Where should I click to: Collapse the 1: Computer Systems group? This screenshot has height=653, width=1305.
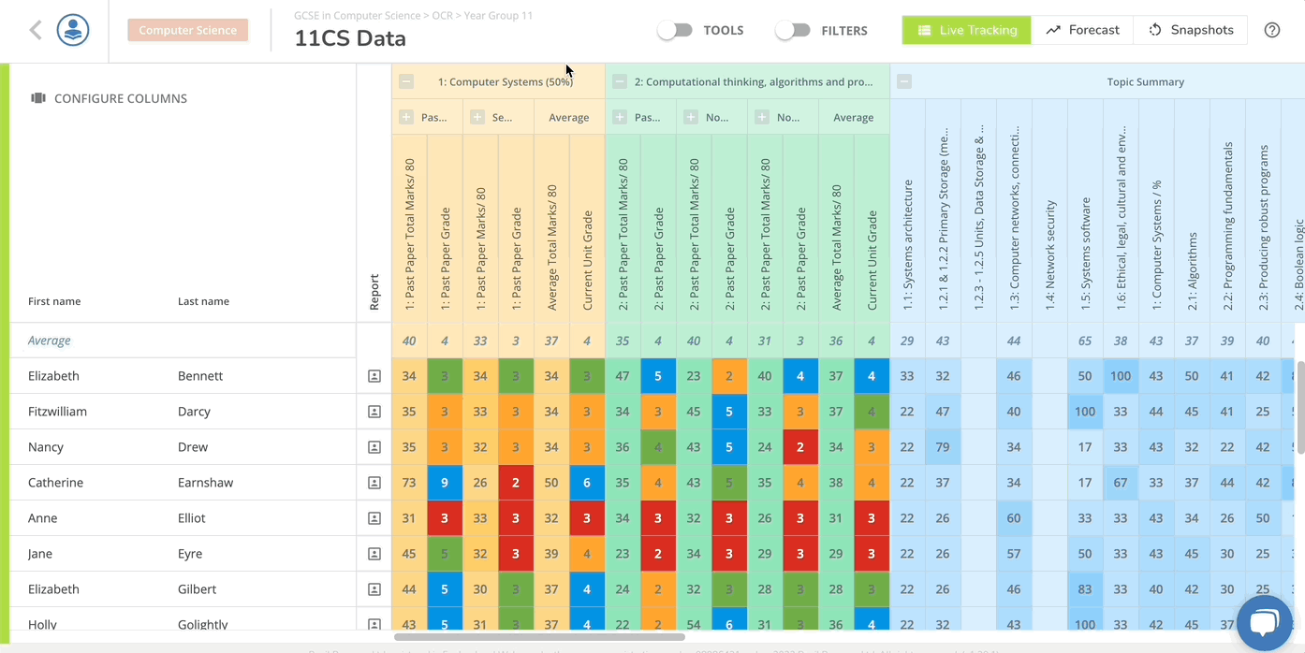[406, 81]
